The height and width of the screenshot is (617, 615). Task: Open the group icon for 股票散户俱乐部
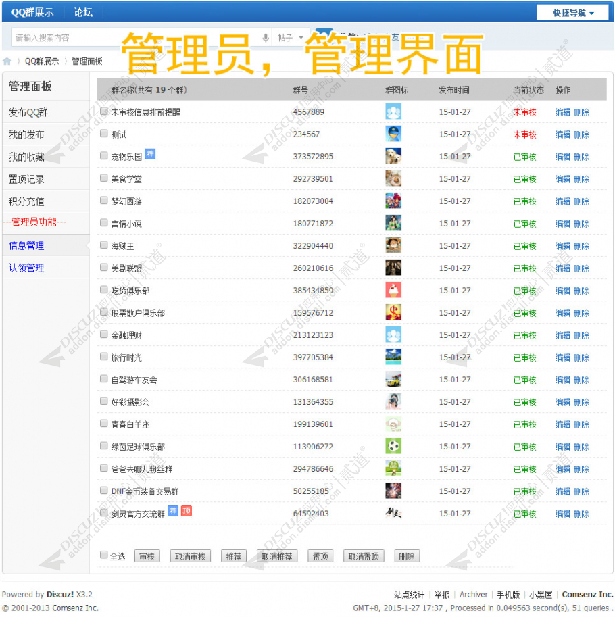(x=393, y=312)
